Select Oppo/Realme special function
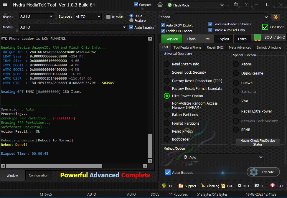287x198 pixels. [236, 73]
